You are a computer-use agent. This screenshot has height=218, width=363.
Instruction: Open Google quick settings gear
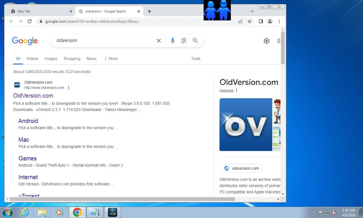tap(267, 41)
